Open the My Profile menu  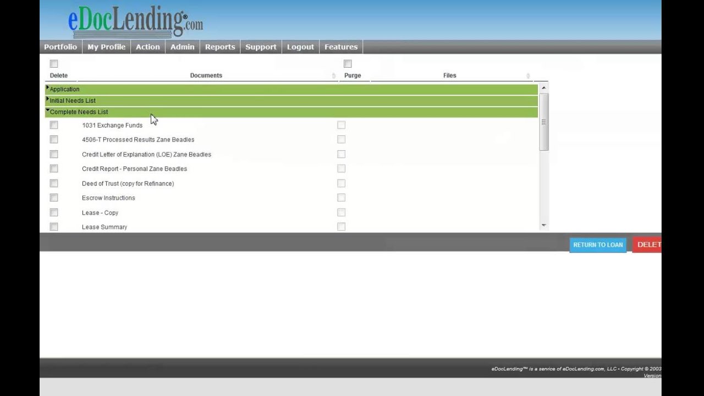[x=106, y=47]
